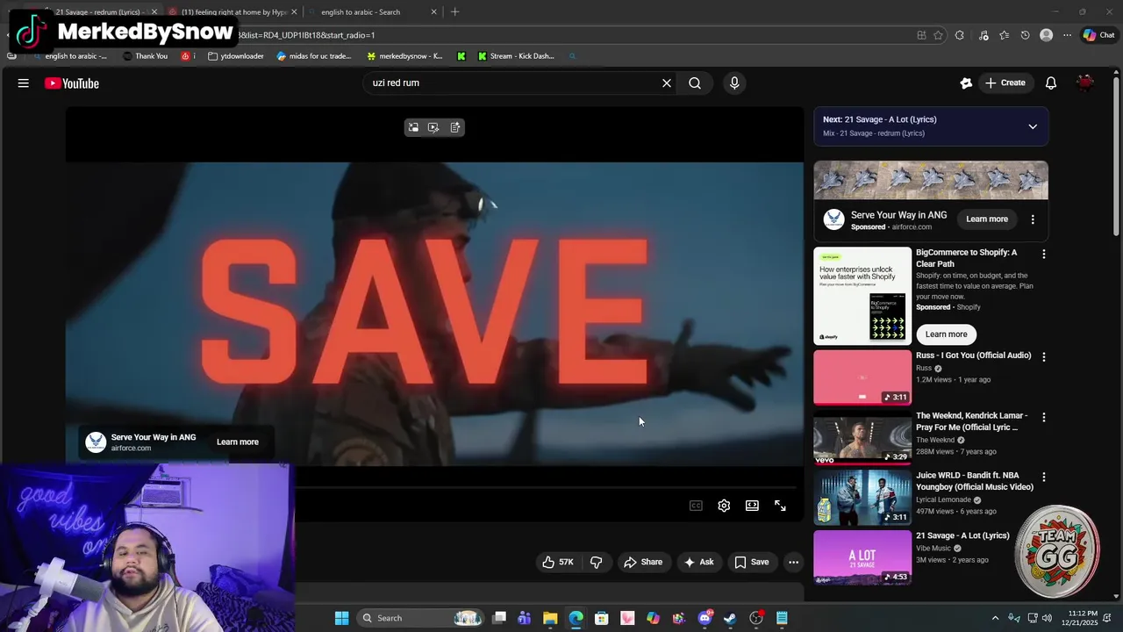The width and height of the screenshot is (1123, 632).
Task: Collapse the 'Next: 21 Savage - A Lot' playlist panel
Action: coord(1033,126)
